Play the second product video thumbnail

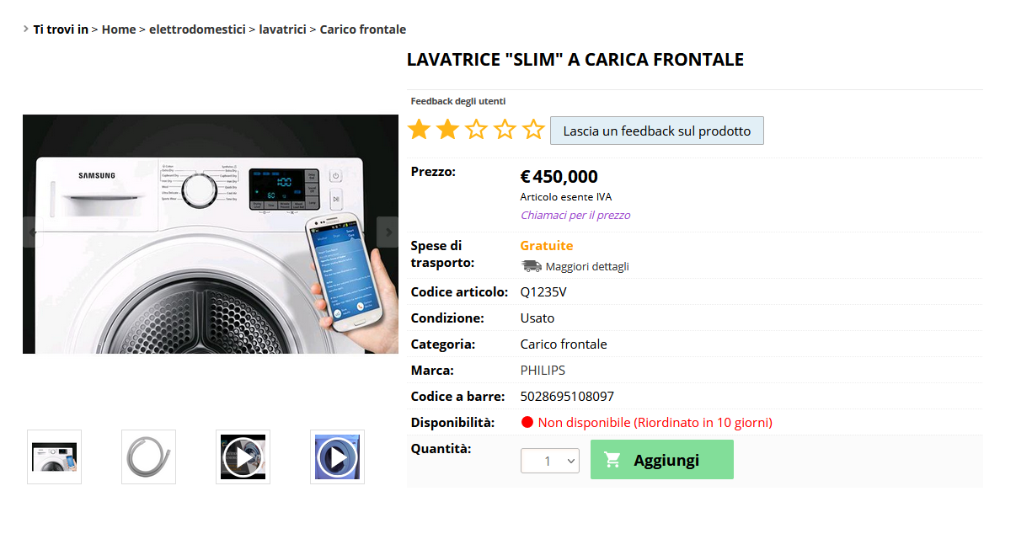[x=337, y=457]
